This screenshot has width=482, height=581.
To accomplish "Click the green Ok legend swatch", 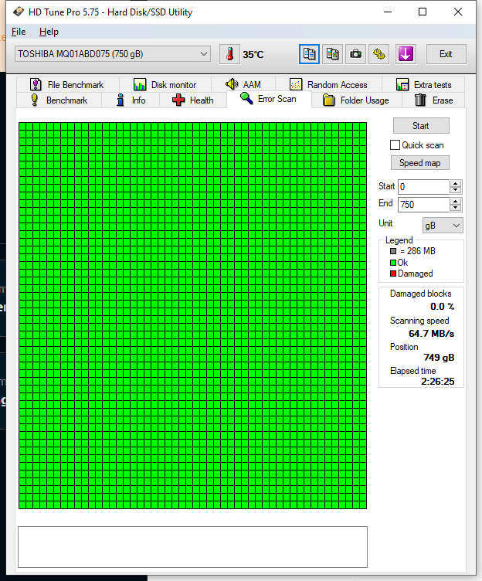I will (x=393, y=263).
